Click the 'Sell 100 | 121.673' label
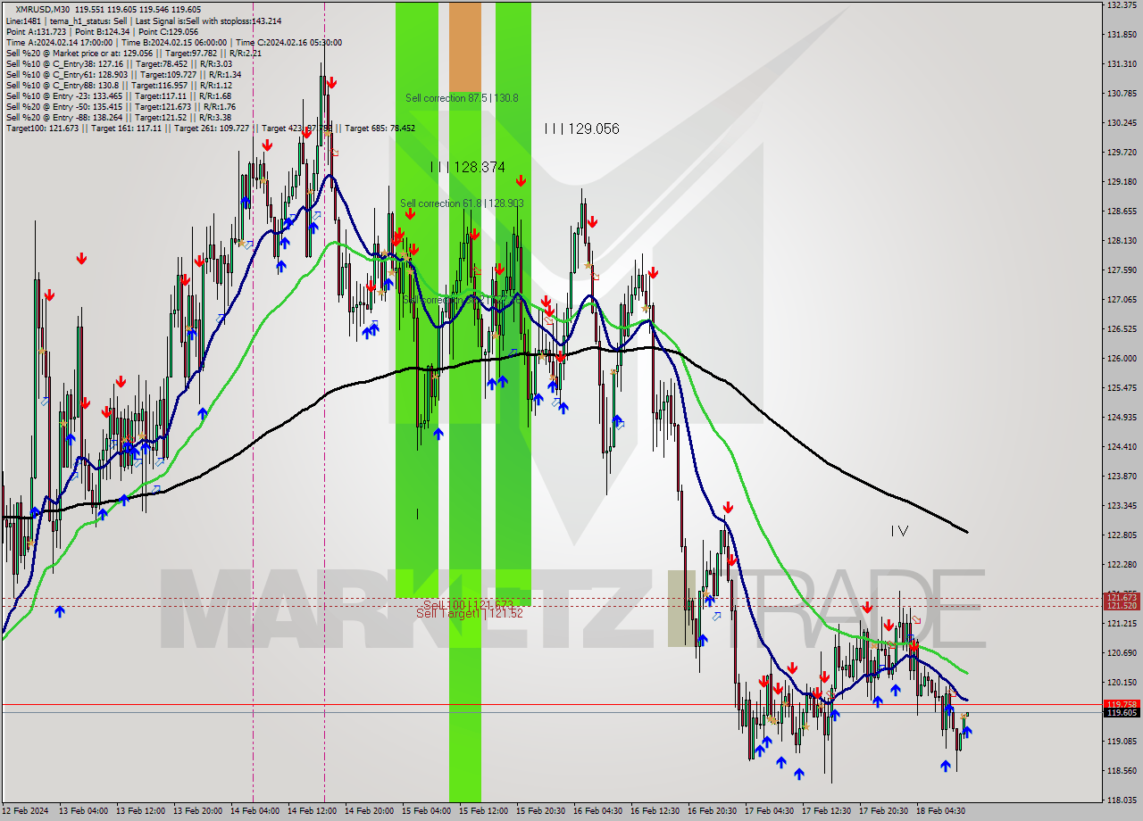 pos(468,604)
